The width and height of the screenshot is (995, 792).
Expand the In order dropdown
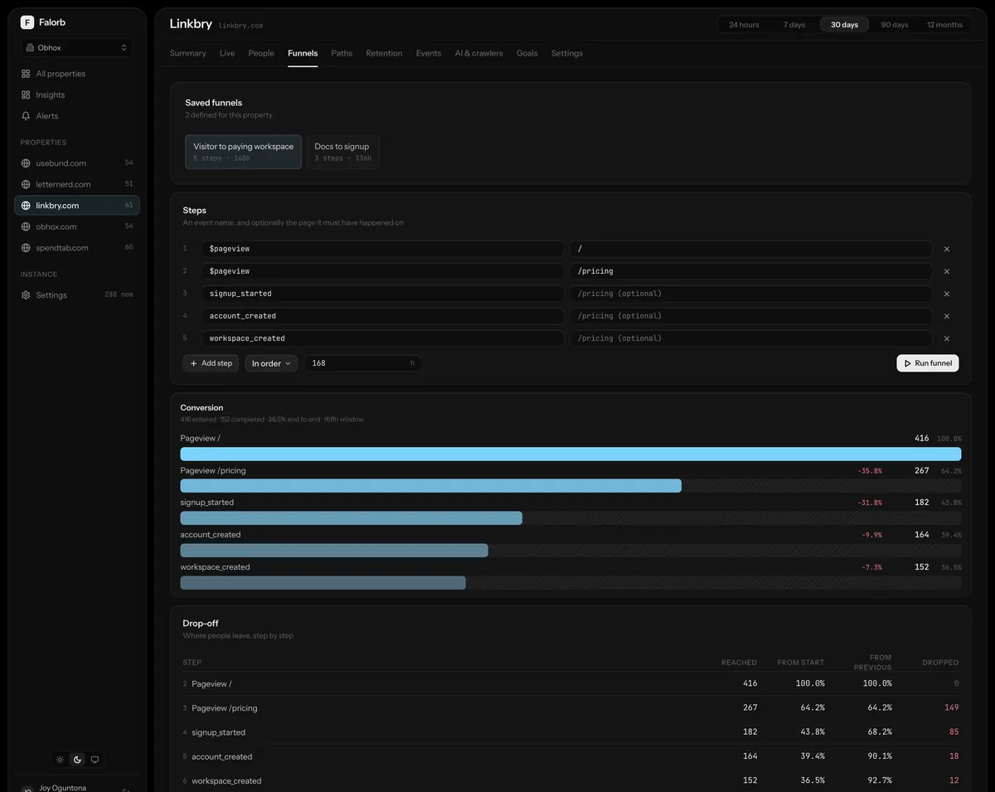[271, 363]
